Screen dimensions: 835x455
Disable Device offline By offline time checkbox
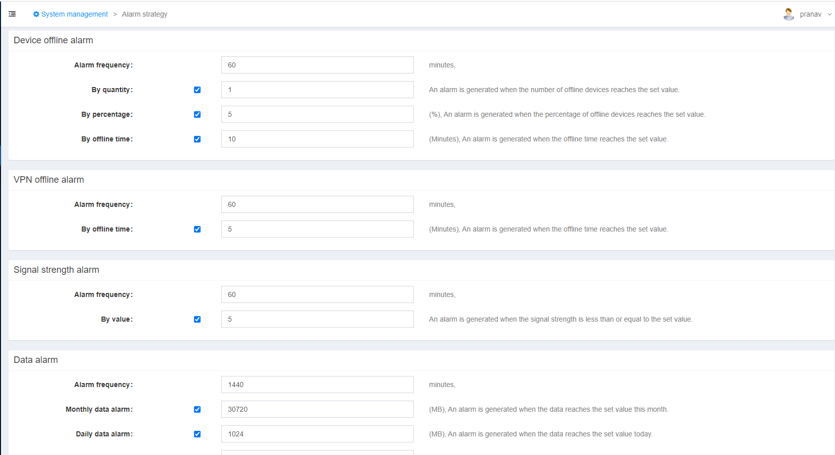coord(197,139)
